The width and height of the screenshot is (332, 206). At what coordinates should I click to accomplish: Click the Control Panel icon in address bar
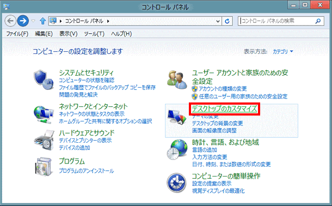click(x=53, y=21)
